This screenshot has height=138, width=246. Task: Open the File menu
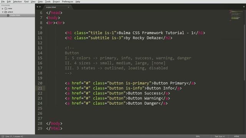pos(3,2)
